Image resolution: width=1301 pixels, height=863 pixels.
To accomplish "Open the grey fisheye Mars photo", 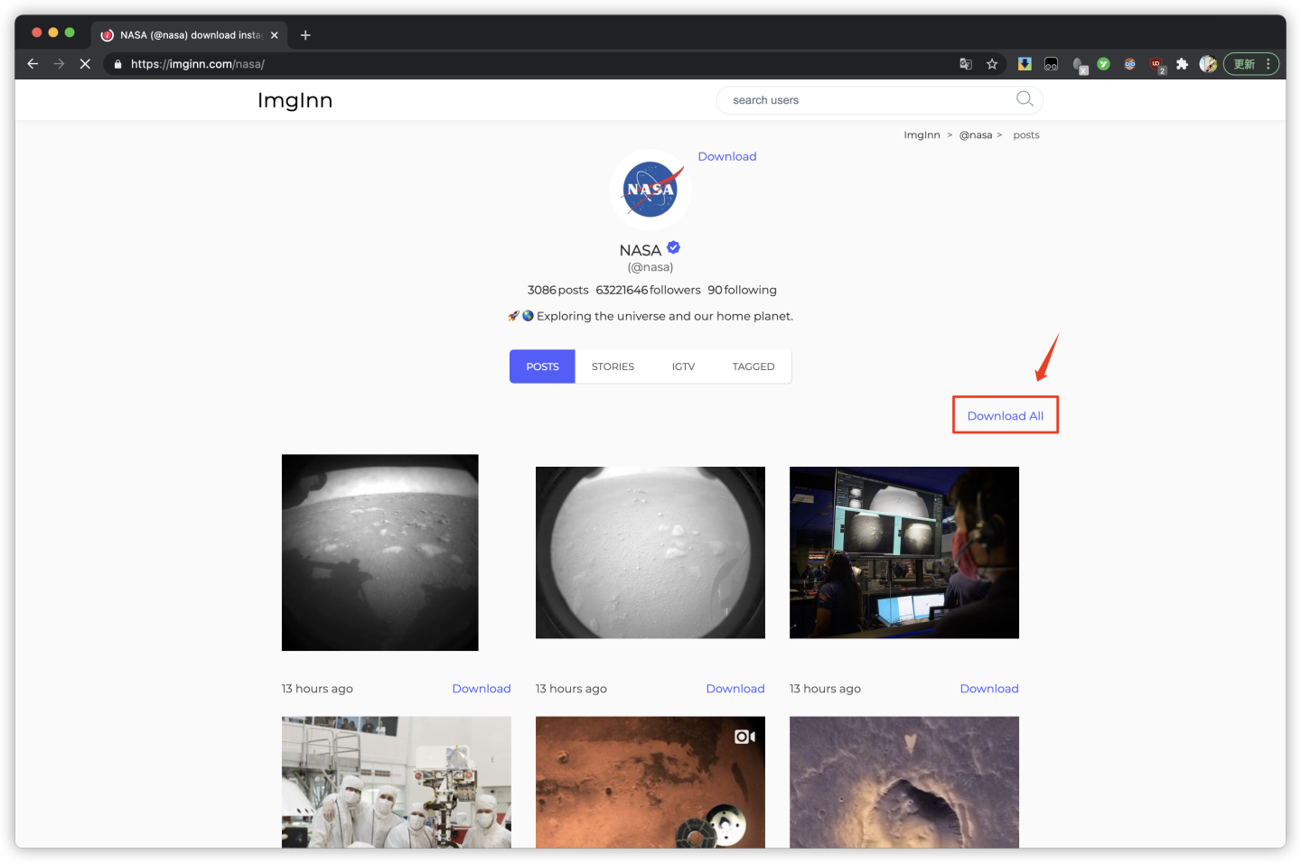I will tap(650, 552).
